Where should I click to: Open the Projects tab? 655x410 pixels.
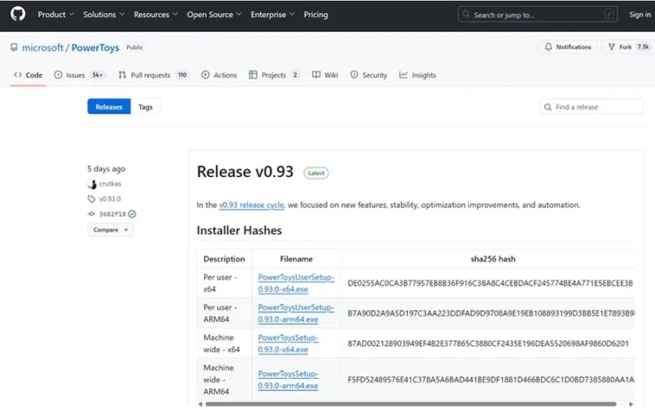pyautogui.click(x=274, y=75)
